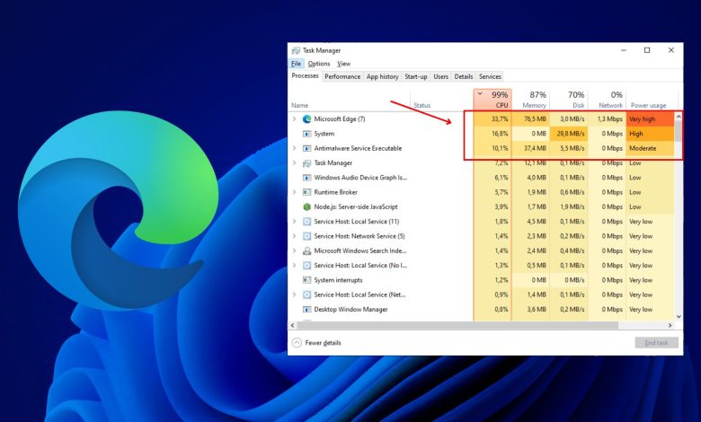Viewport: 701px width, 422px height.
Task: Click the Node.js green hexagon icon
Action: click(x=306, y=207)
